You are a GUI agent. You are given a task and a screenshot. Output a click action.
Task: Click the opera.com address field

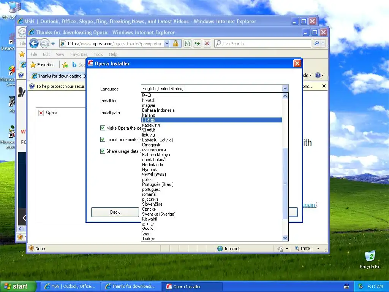tap(115, 44)
